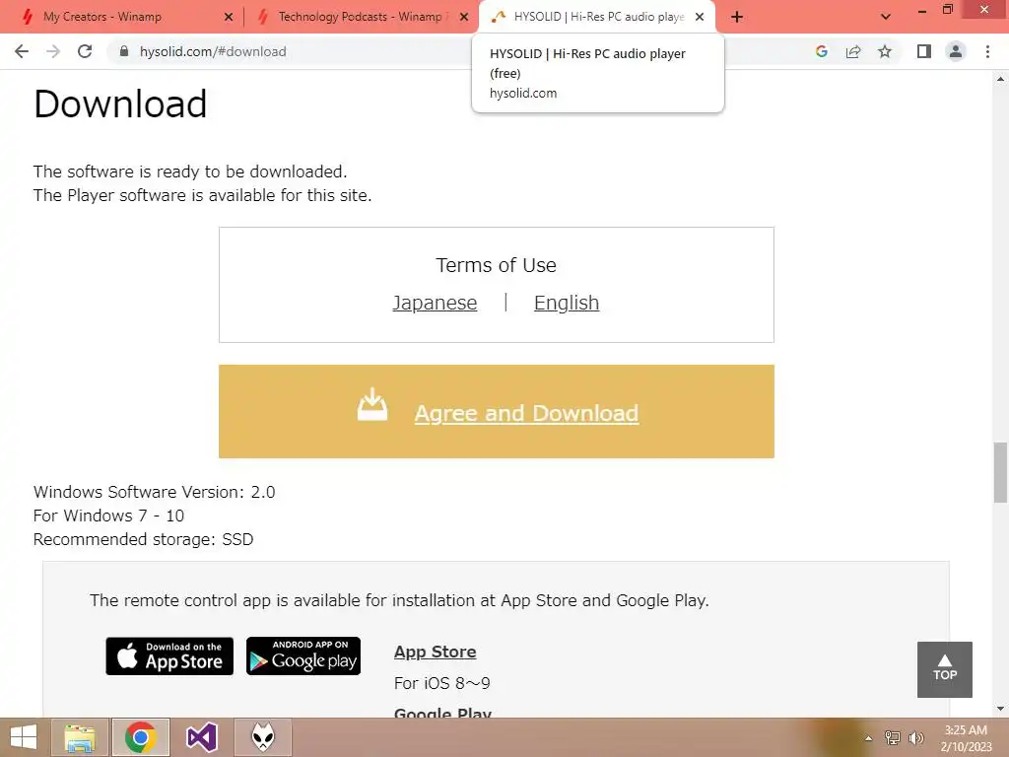The image size is (1009, 757).
Task: Click 'For iOS 8～9' text
Action: coord(442,683)
